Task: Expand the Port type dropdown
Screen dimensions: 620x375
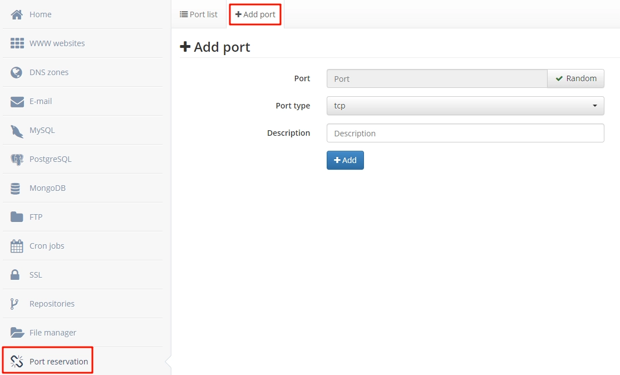Action: tap(465, 106)
